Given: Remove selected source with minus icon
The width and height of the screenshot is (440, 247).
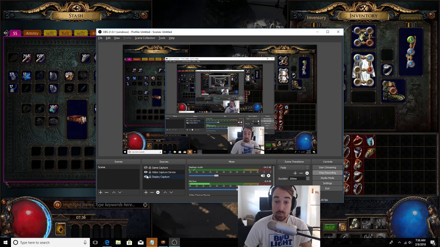Looking at the screenshot, I should tap(152, 192).
